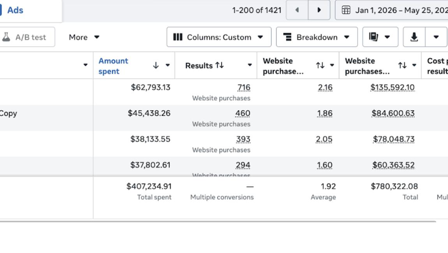
Task: Click the 393 results link
Action: click(x=243, y=139)
